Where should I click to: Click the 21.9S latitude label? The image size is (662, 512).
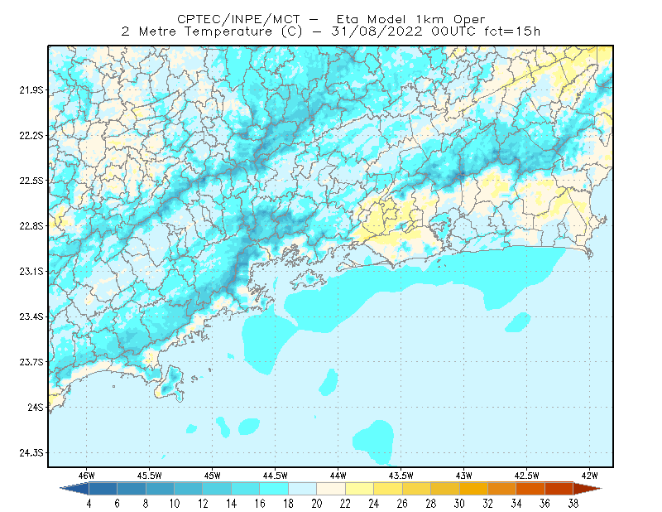(31, 90)
